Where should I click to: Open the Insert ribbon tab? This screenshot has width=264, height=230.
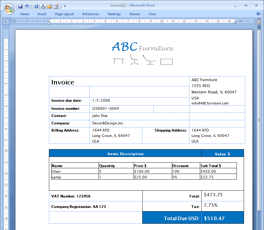[42, 14]
